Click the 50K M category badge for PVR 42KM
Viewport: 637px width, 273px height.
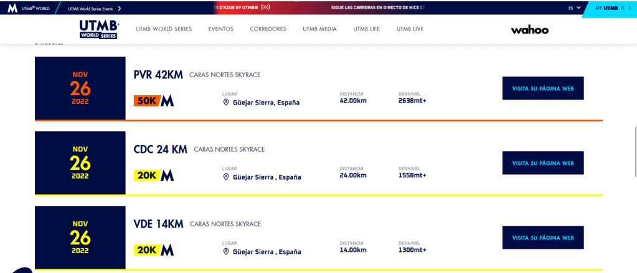coord(154,101)
